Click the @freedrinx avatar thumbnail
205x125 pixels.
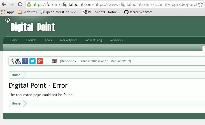[x=55, y=61]
